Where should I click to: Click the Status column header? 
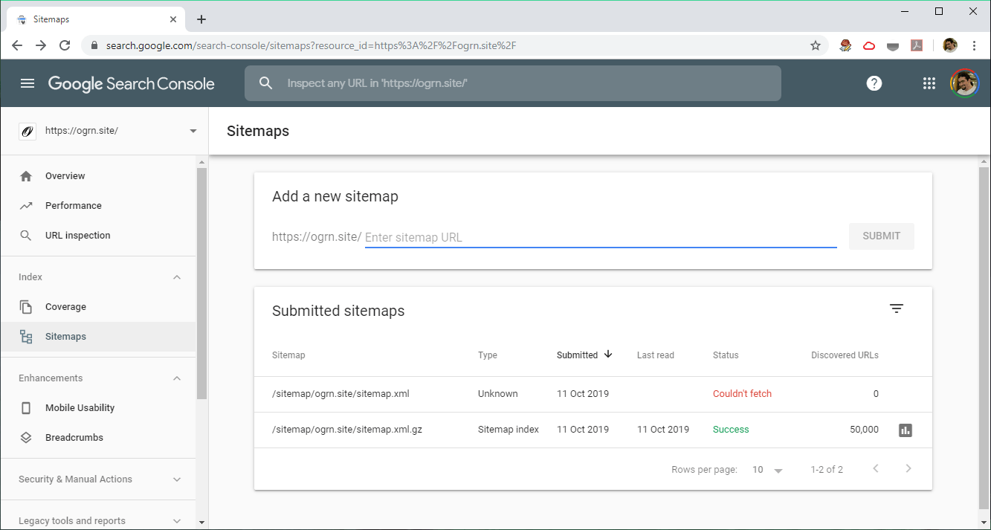coord(726,355)
